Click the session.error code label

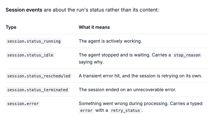[x=23, y=104]
